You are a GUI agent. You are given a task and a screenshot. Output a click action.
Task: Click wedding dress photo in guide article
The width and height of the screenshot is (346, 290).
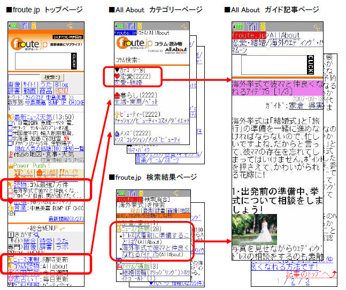(x=255, y=229)
